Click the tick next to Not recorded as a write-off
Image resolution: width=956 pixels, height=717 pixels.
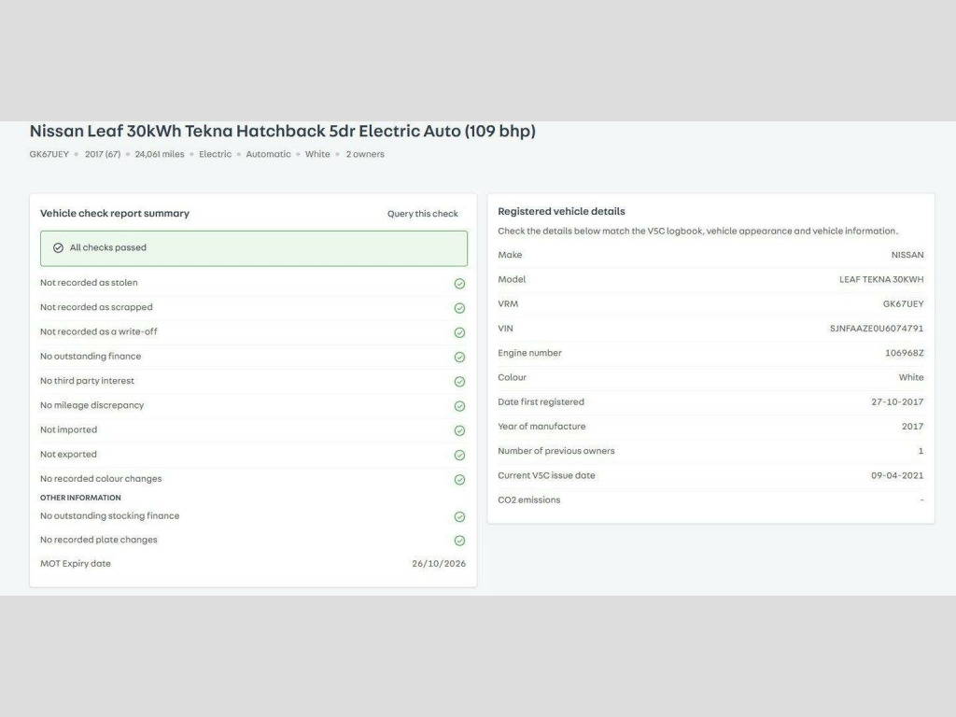tap(459, 332)
